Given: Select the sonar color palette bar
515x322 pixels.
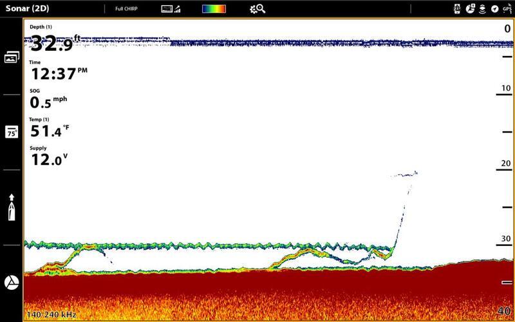Looking at the screenshot, I should (214, 9).
